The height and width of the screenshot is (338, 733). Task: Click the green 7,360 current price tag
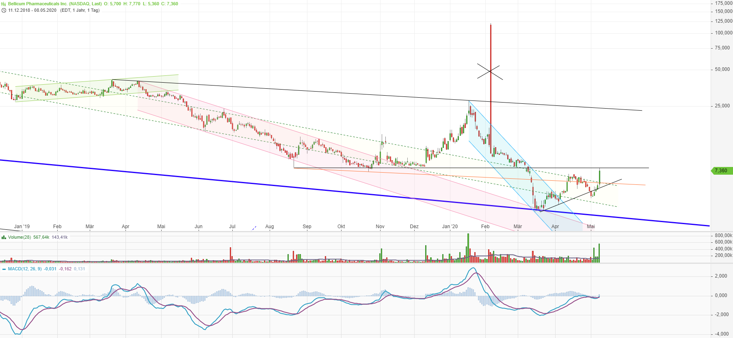point(722,171)
